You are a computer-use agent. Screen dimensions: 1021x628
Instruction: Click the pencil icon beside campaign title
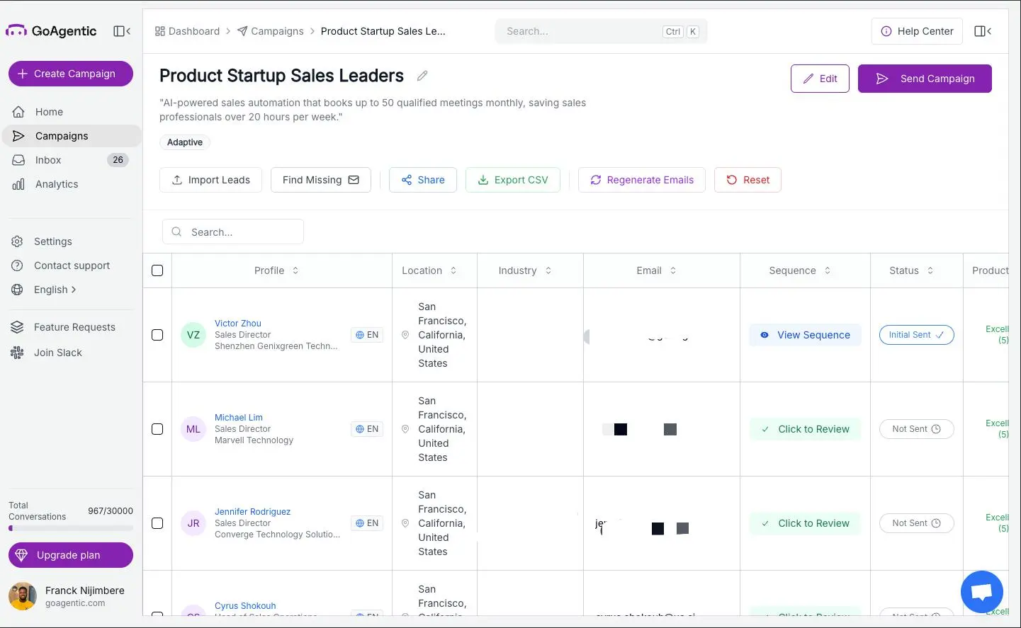(422, 76)
